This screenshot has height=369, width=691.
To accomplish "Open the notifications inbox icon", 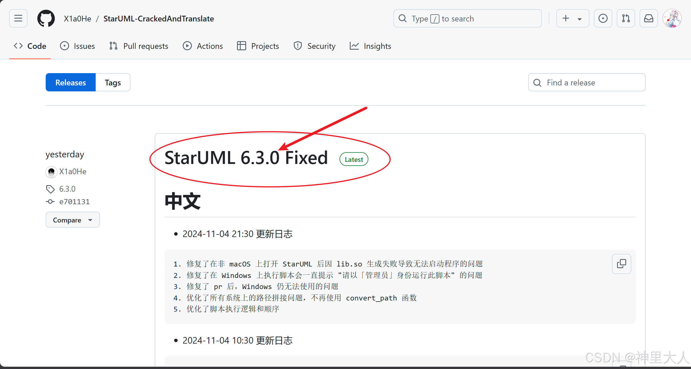I will (x=648, y=19).
